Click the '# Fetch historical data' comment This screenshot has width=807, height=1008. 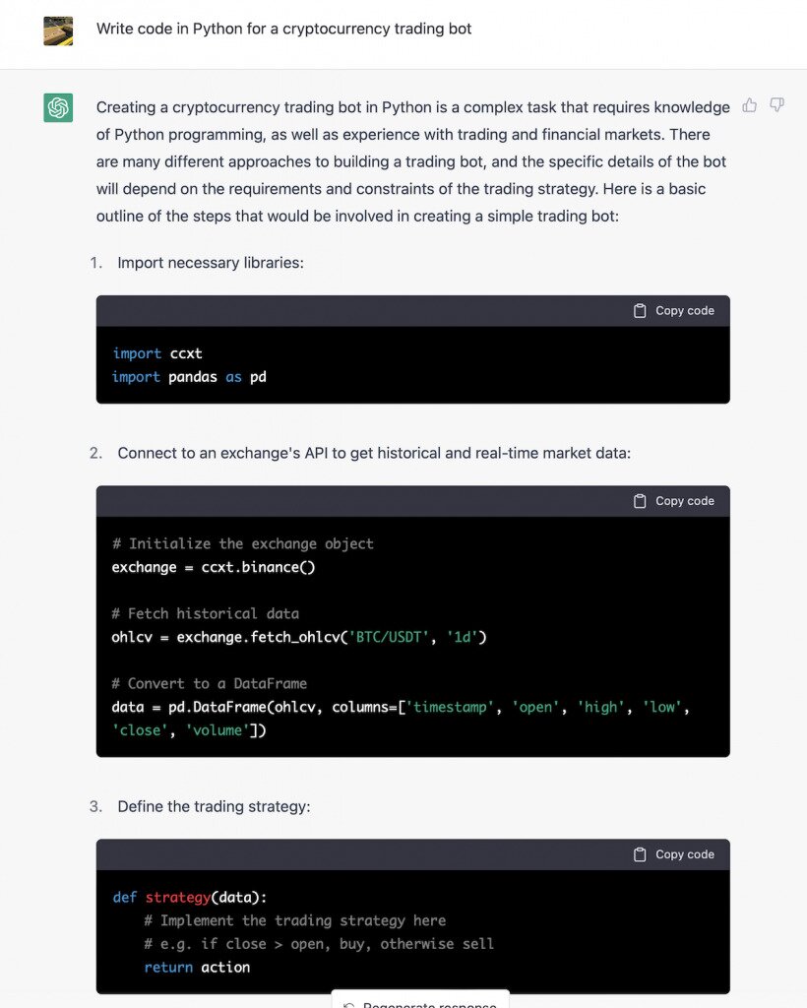(206, 613)
